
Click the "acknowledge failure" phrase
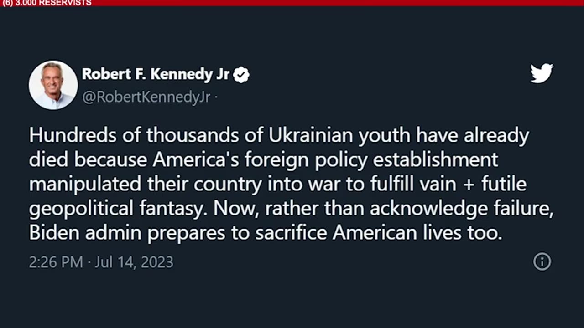[461, 209]
